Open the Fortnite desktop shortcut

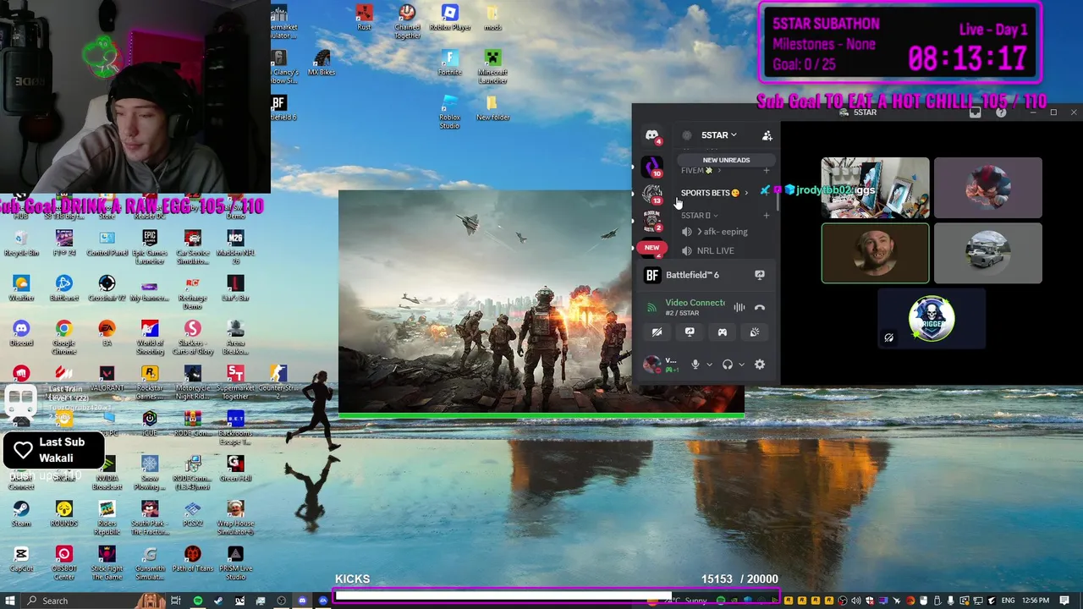[x=450, y=63]
